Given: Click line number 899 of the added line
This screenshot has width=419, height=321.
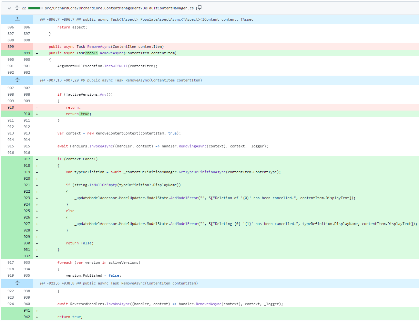Looking at the screenshot, I should click(x=27, y=53).
